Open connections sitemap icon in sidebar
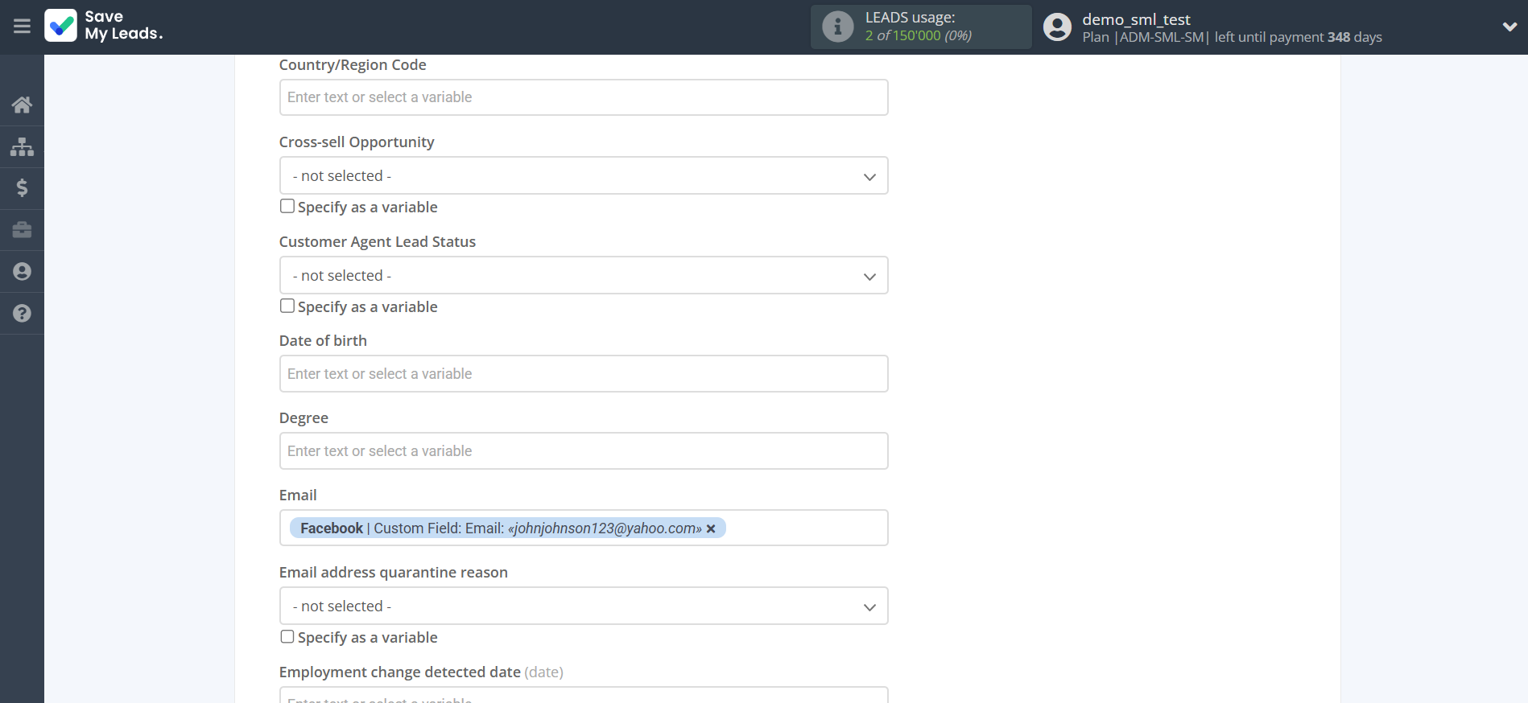The height and width of the screenshot is (703, 1528). pos(22,146)
